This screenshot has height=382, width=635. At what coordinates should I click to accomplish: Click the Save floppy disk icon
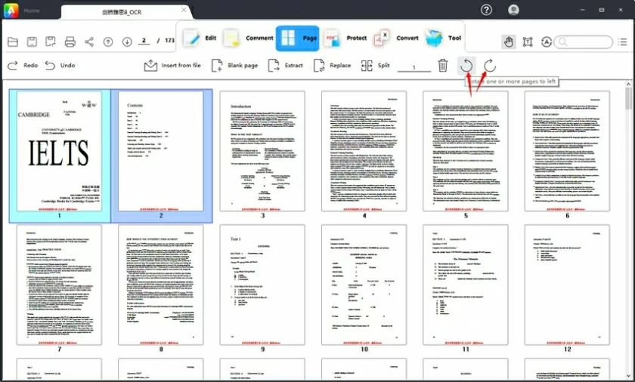[x=32, y=42]
